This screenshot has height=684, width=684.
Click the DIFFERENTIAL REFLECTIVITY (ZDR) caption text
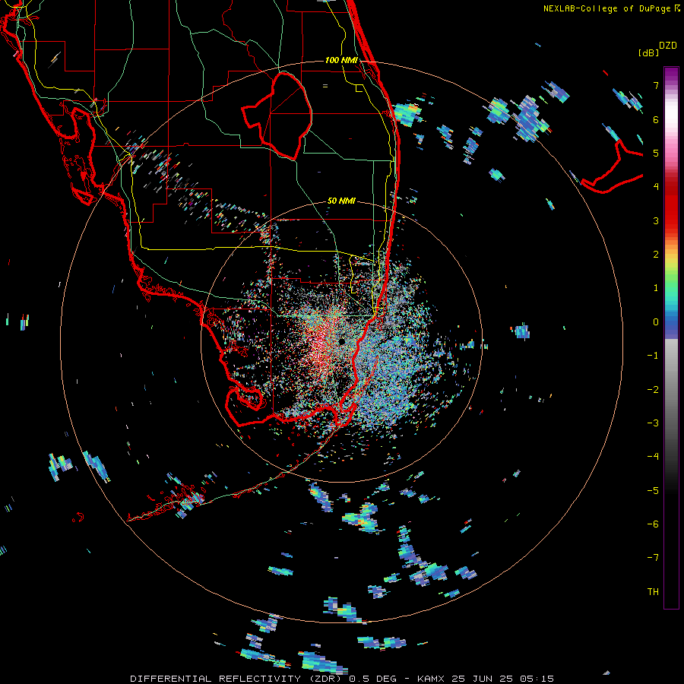(x=236, y=679)
